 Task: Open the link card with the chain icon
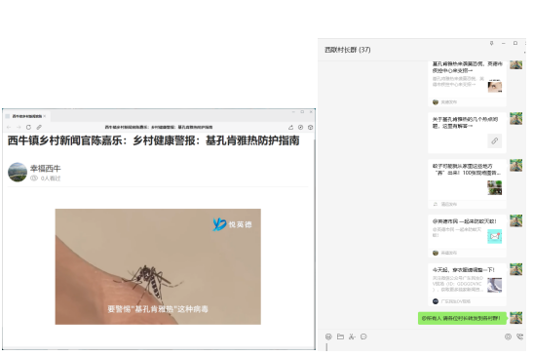click(x=467, y=133)
